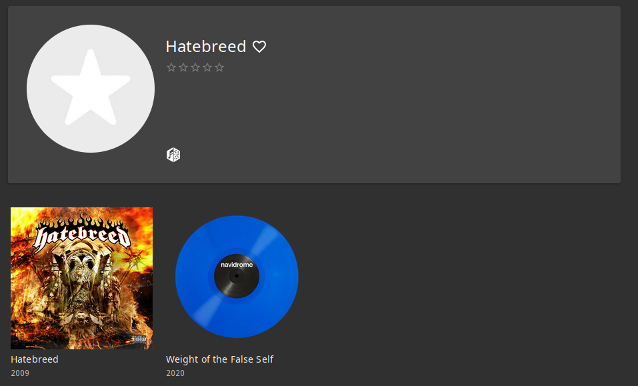
Task: Favorite Hatebreed with the heart icon
Action: click(x=259, y=47)
